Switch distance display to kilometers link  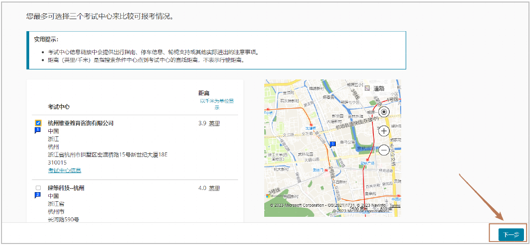pos(216,104)
